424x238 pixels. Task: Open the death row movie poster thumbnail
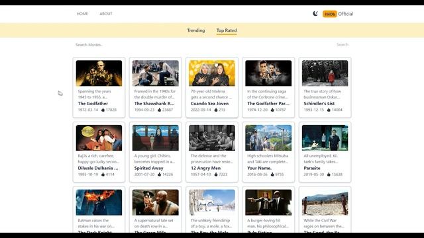click(156, 202)
